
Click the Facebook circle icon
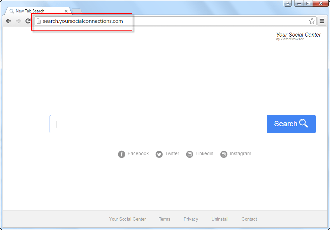coord(121,154)
